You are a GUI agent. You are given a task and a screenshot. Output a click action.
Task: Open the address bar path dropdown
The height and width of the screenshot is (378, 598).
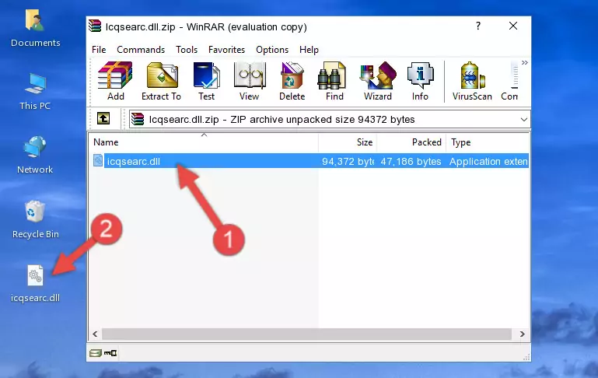click(x=524, y=120)
